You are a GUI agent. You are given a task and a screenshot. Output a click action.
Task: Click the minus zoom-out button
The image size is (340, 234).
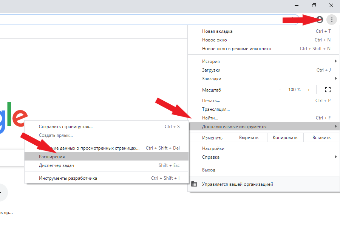280,90
